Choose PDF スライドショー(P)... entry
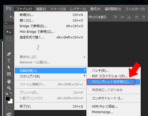148x116 pixels. click(x=113, y=76)
